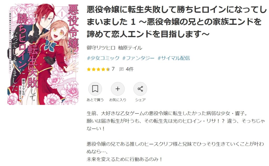The image size is (269, 166).
Task: Click the first yellow rating star
Action: (89, 69)
